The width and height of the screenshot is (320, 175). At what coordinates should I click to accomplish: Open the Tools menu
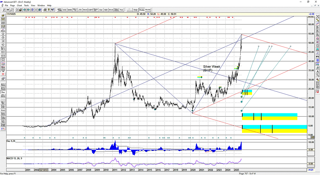26,6
